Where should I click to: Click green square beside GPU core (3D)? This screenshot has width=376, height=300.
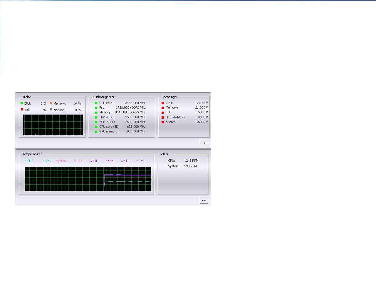(x=96, y=127)
